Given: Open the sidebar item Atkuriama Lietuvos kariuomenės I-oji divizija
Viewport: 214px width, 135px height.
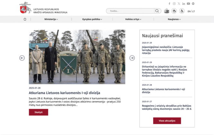Looking at the screenshot, I should coord(163,91).
